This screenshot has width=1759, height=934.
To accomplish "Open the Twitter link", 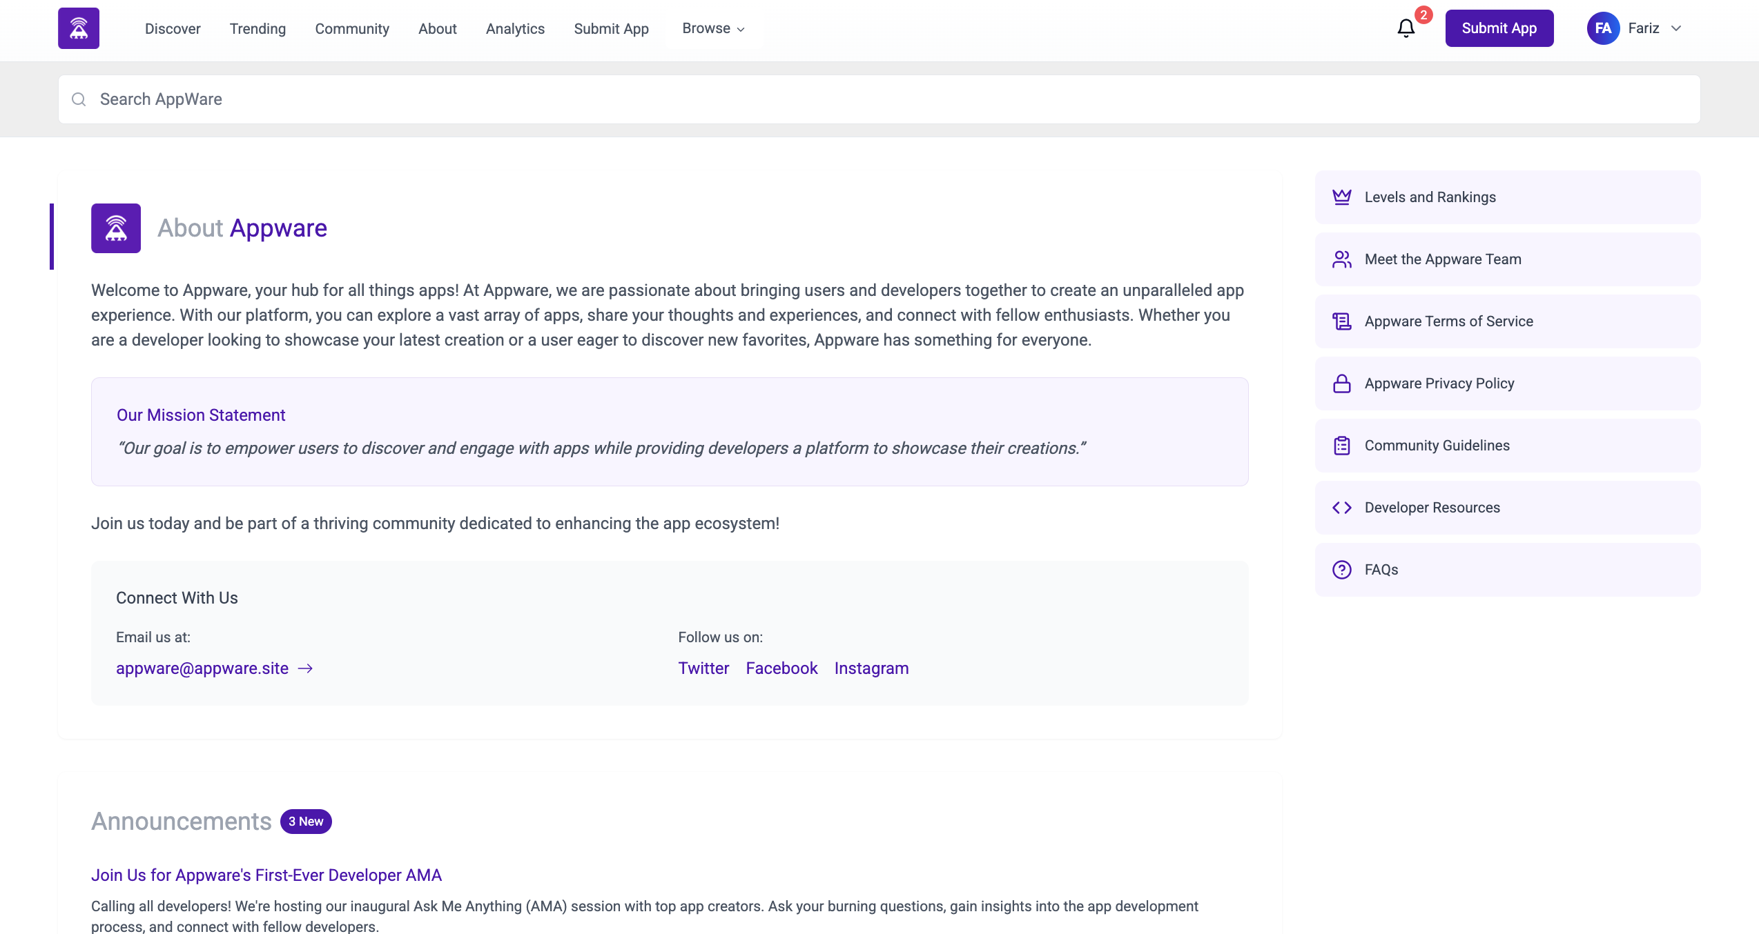I will (703, 668).
